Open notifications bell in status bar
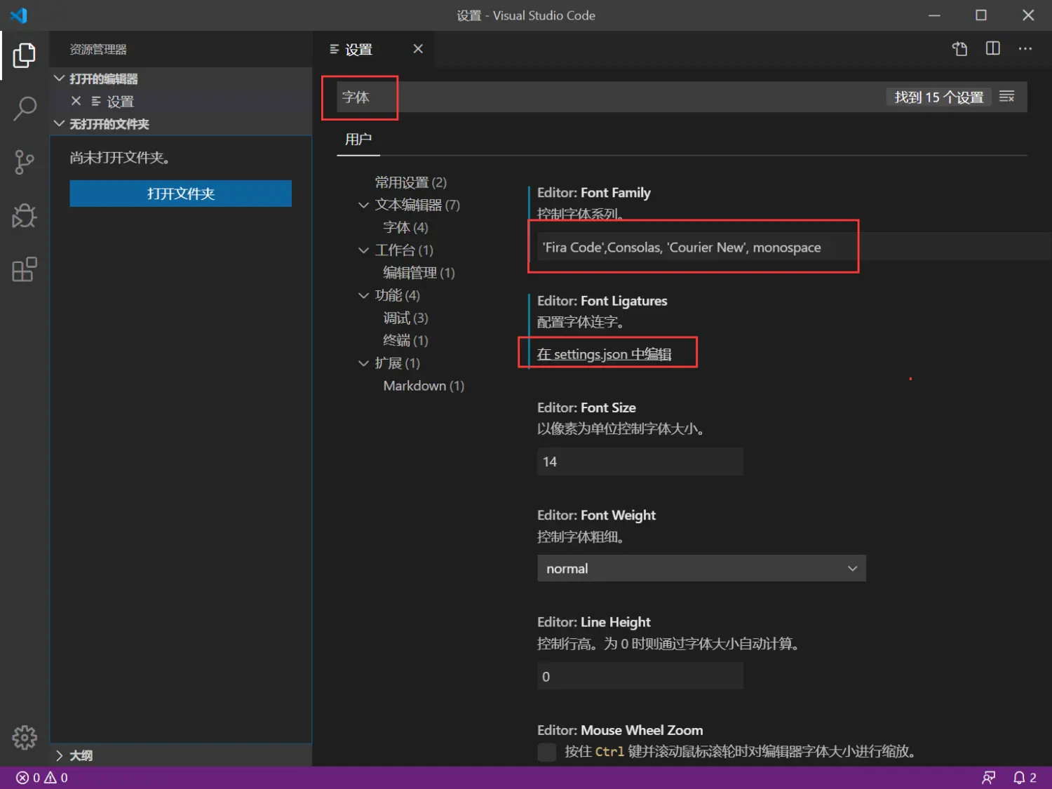Image resolution: width=1052 pixels, height=789 pixels. click(1025, 777)
